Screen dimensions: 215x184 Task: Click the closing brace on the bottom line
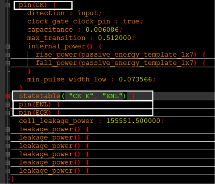click(x=13, y=179)
